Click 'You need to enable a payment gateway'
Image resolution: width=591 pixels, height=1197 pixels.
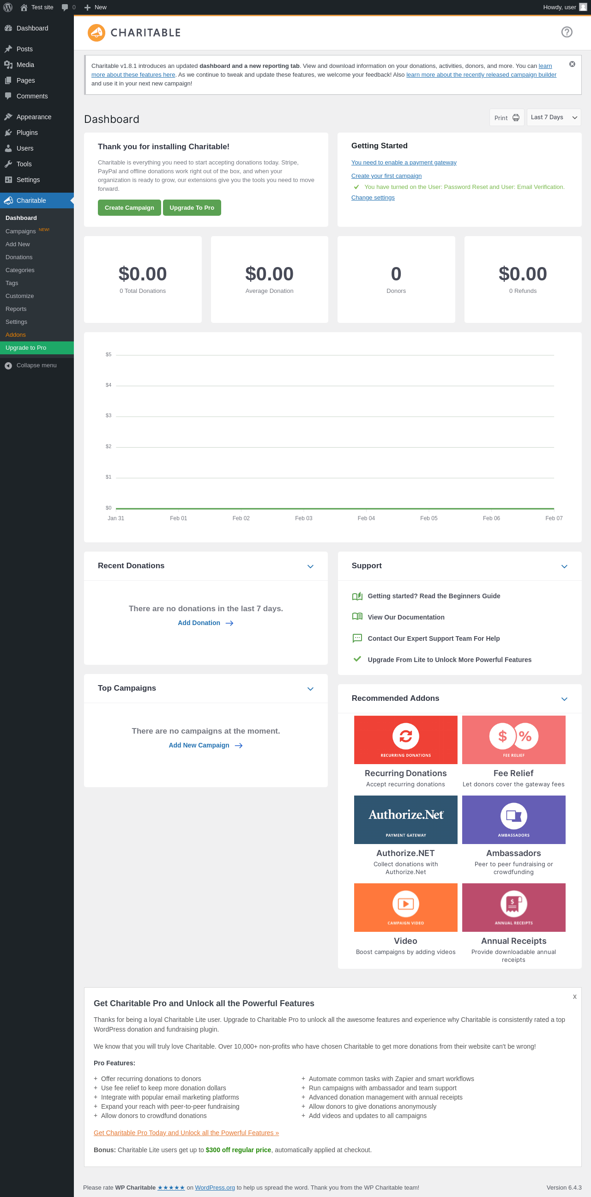pyautogui.click(x=404, y=163)
